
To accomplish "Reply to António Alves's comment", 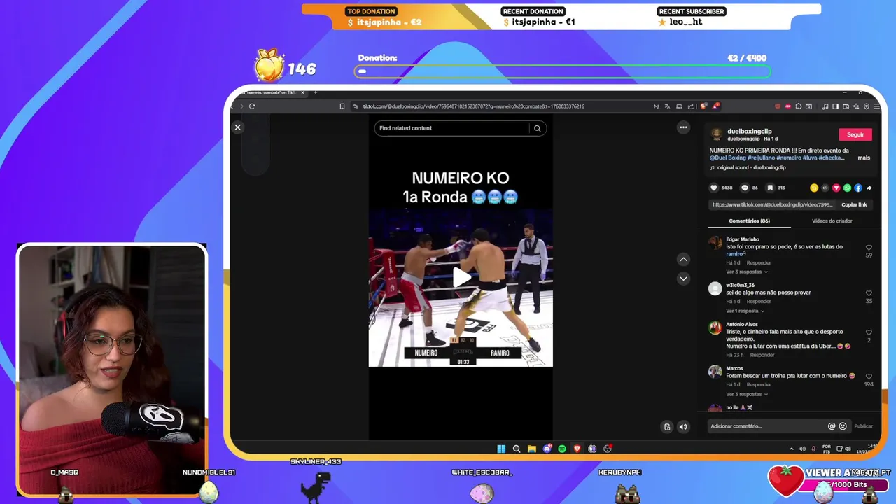I will pyautogui.click(x=762, y=355).
